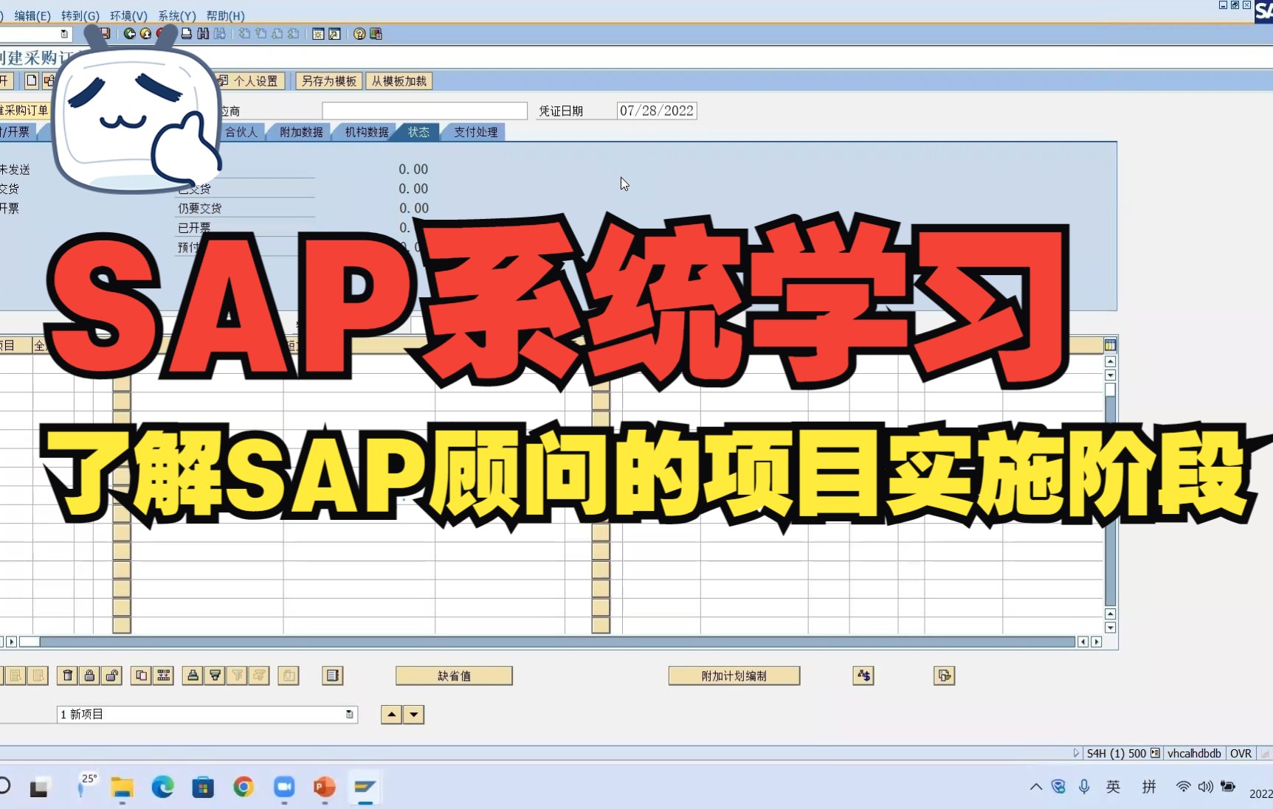1273x809 pixels.
Task: Click the table settings icon above scrollbar
Action: pyautogui.click(x=1110, y=345)
